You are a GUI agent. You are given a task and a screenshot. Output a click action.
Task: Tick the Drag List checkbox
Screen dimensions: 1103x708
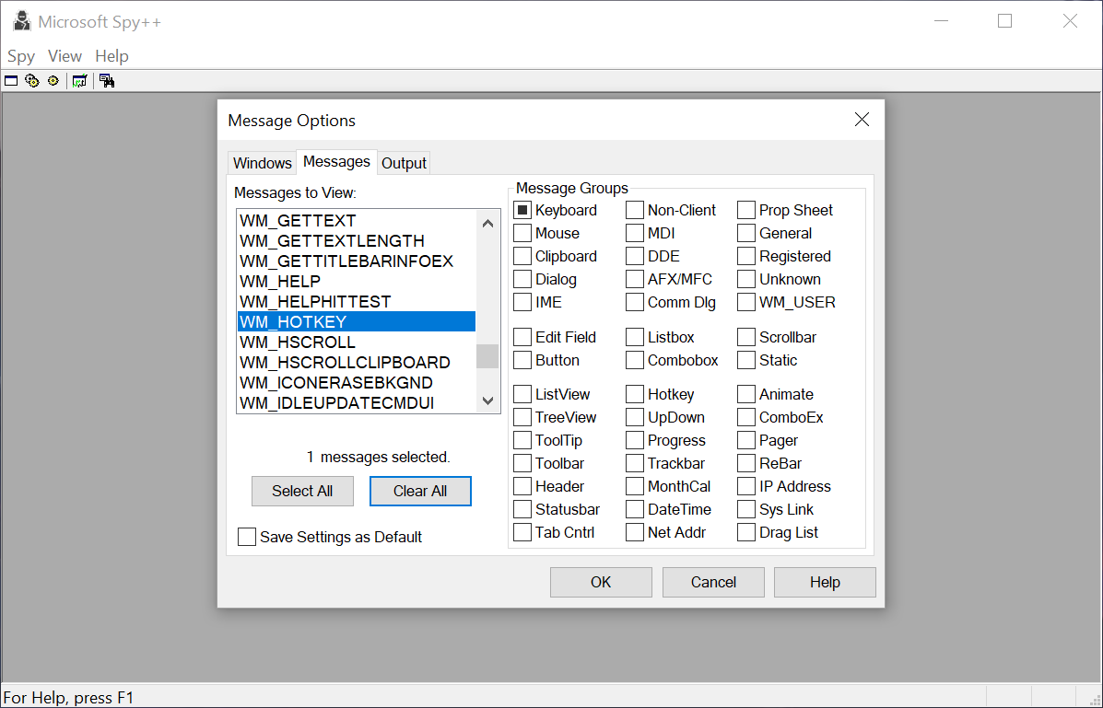[x=746, y=533]
